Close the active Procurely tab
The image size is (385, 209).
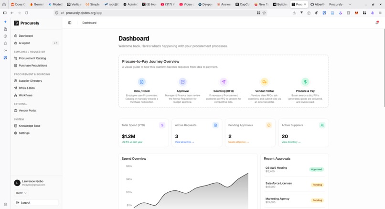(305, 4)
